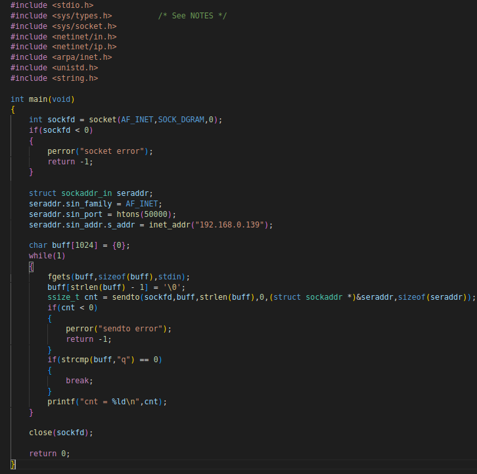This screenshot has height=474, width=477.
Task: Click the '#include <sys/types.h>' directive
Action: (61, 16)
